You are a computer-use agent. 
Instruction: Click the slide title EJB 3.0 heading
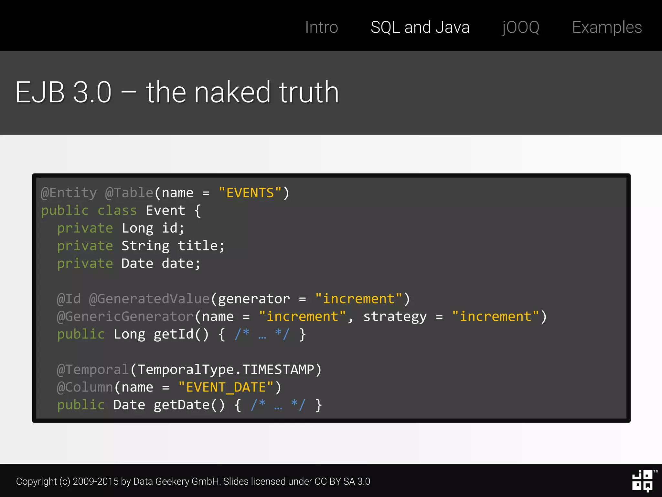pyautogui.click(x=177, y=93)
